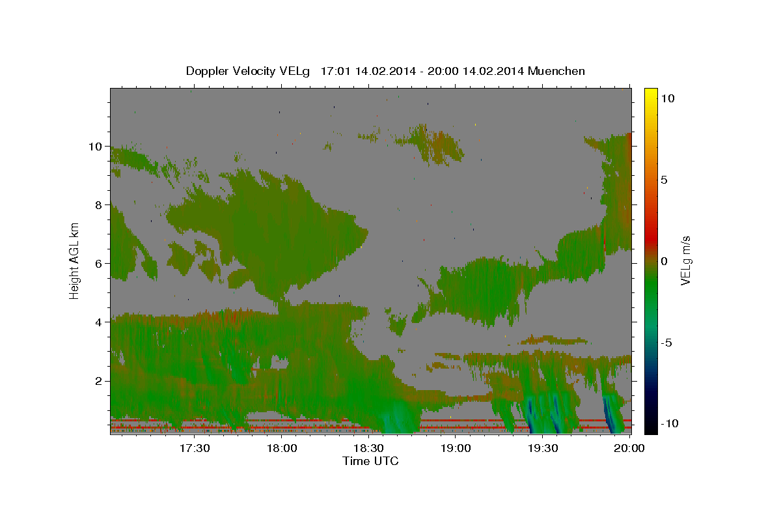
Task: Select the 17:30 time tick label
Action: coord(194,448)
